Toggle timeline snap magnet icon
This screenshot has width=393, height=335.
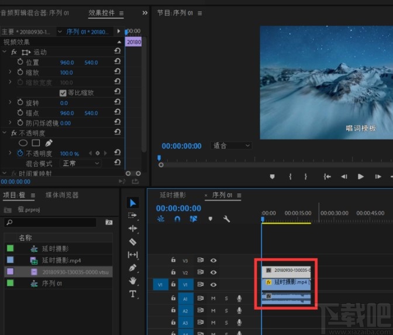point(177,219)
